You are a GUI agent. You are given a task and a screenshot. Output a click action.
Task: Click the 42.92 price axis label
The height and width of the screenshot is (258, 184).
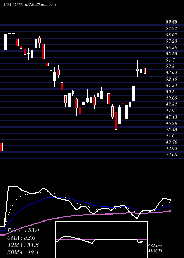coord(171,149)
